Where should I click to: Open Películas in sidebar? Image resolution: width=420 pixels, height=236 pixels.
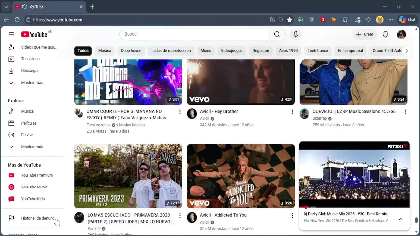(33, 123)
